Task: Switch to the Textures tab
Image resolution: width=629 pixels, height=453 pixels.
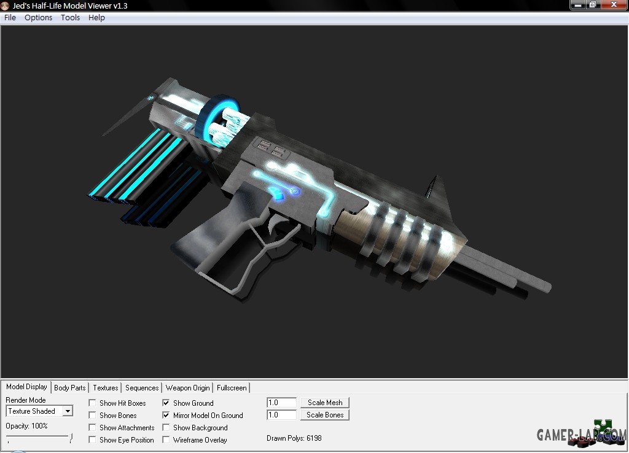Action: coord(106,388)
